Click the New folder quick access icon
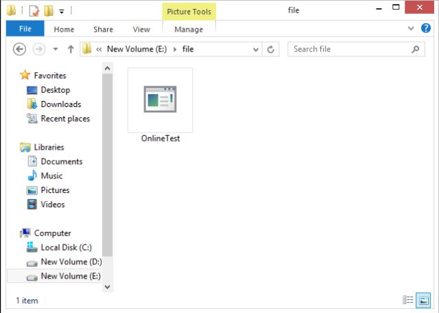The height and width of the screenshot is (313, 439). tap(49, 11)
